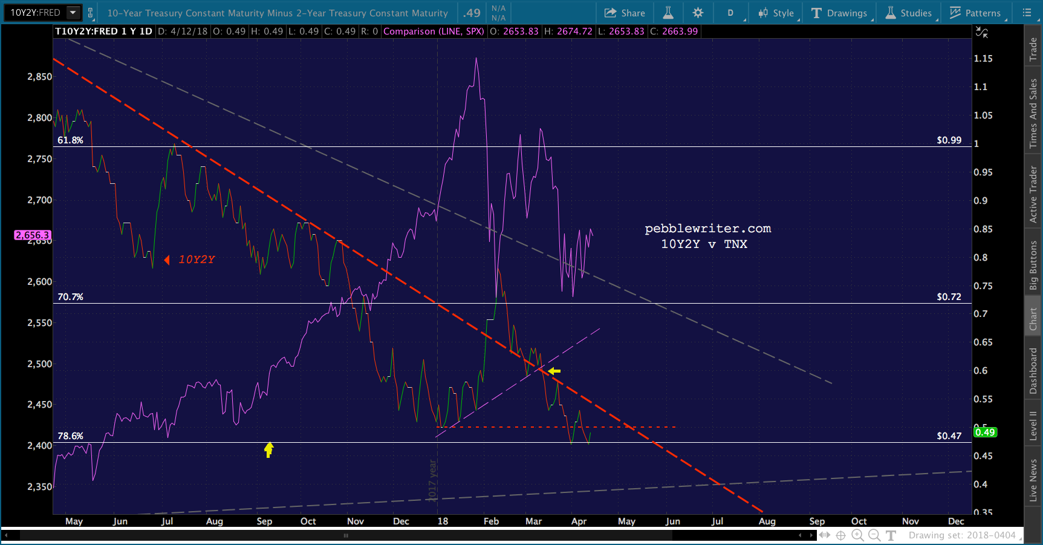Click the C: 2663.99 comparison close value
This screenshot has width=1043, height=545.
[x=674, y=31]
